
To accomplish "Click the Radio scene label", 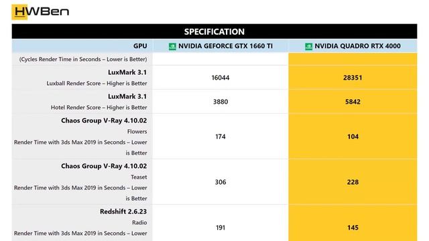I will click(x=139, y=222).
